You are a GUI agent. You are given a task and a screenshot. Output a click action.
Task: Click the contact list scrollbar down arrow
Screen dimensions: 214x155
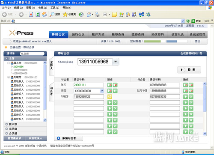click(x=45, y=120)
